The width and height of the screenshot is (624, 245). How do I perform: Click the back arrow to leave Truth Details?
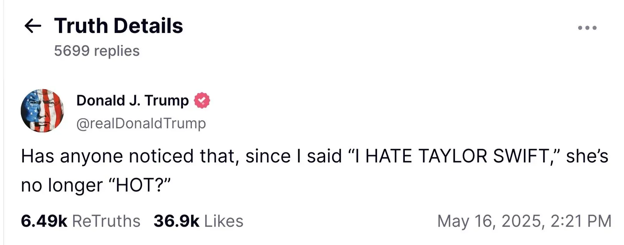click(33, 26)
